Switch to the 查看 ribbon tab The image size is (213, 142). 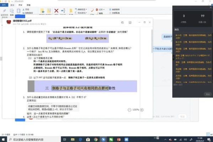click(28, 5)
